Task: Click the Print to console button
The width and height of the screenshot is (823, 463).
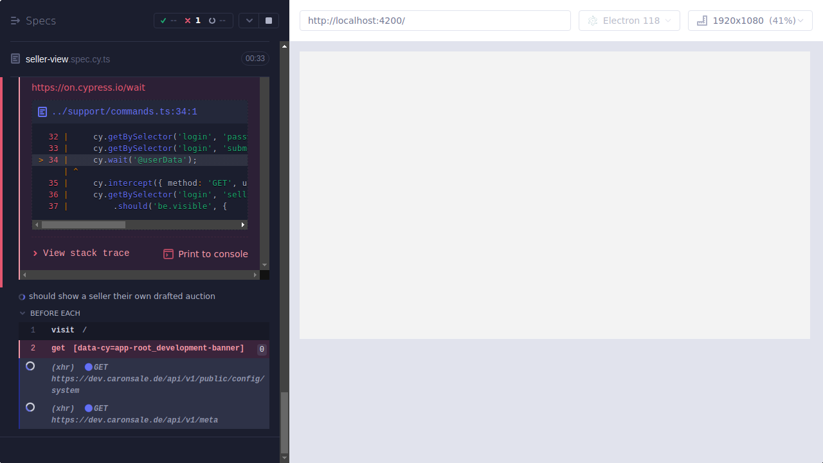Action: point(205,253)
